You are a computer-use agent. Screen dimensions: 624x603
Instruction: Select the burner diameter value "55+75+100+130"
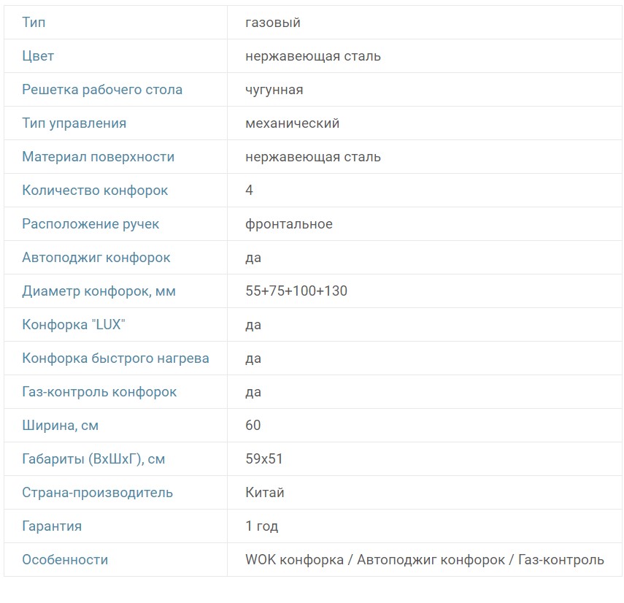[x=296, y=291]
